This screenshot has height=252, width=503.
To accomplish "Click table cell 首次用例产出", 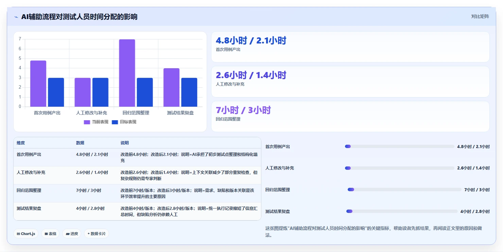I will click(x=29, y=154).
